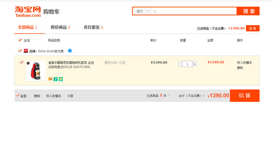Click 移入收藏夹 link in item row

244,63
